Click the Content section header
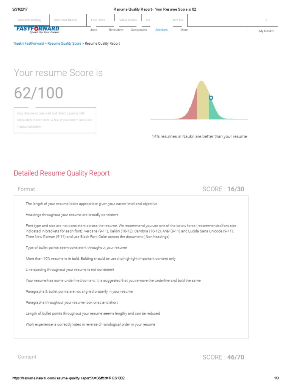 coord(27,357)
